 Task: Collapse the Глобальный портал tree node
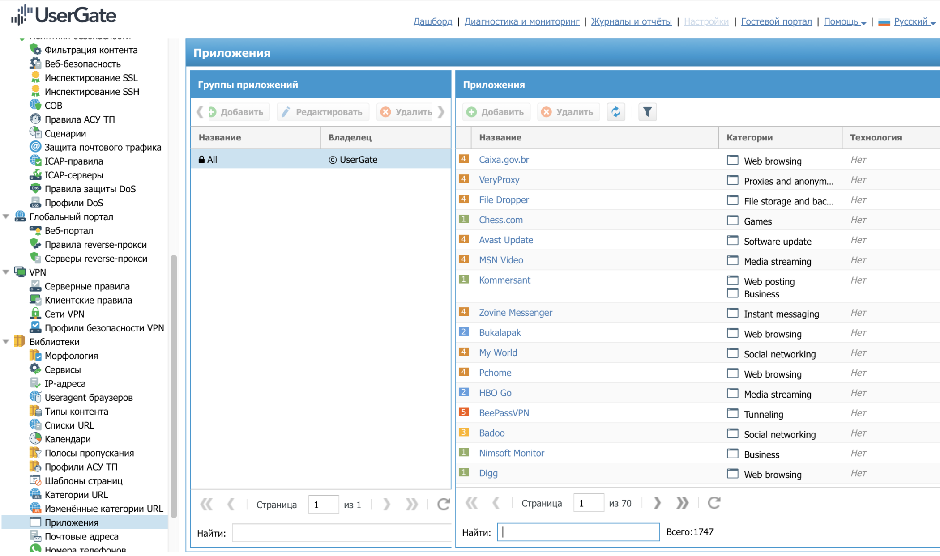tap(6, 216)
